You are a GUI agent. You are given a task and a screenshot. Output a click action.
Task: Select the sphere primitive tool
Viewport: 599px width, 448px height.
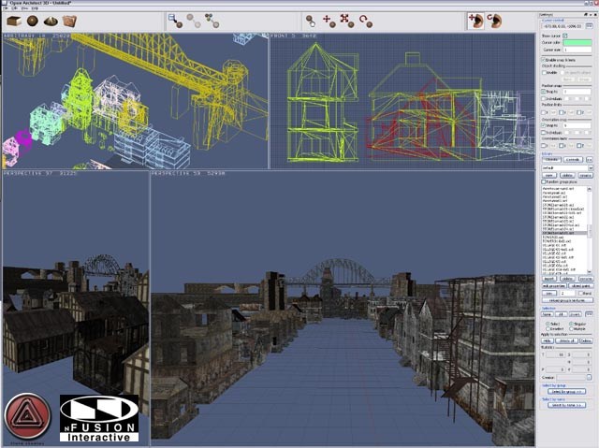point(33,21)
